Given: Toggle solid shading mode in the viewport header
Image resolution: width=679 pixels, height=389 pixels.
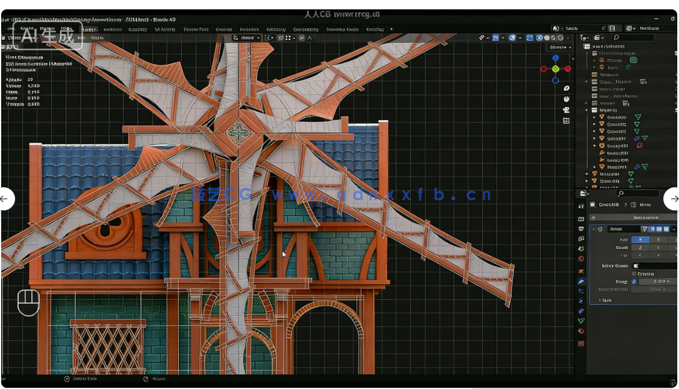Looking at the screenshot, I should 546,38.
